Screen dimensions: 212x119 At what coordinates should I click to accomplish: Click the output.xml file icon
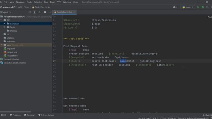(x=5, y=52)
